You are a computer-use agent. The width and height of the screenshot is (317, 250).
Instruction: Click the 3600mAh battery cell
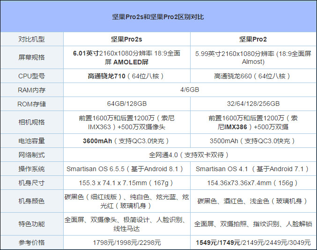click(126, 141)
